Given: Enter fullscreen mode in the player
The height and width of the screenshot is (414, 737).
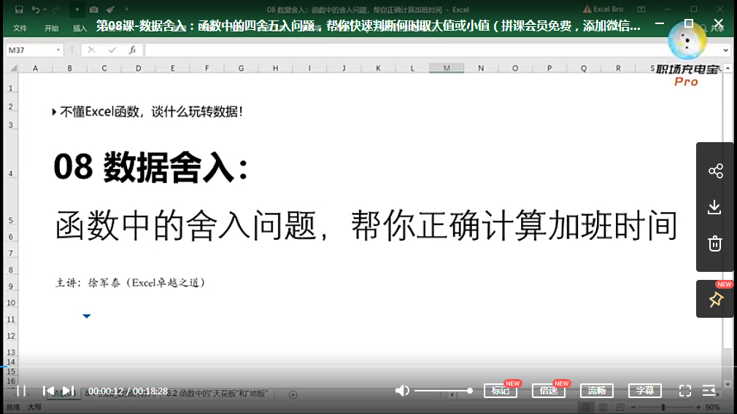Looking at the screenshot, I should 685,391.
